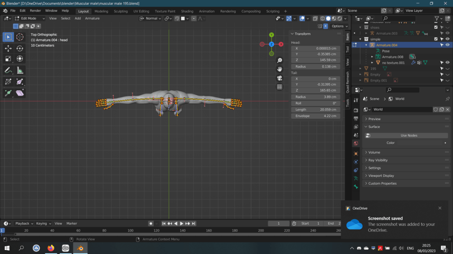Select the Select Box tool
Image resolution: width=453 pixels, height=254 pixels.
(x=8, y=37)
